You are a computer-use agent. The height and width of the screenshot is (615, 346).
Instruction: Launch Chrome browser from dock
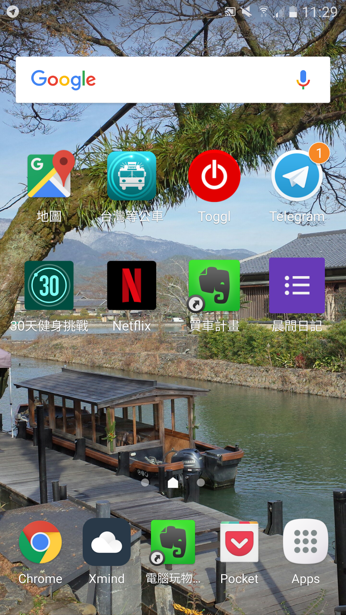(x=40, y=542)
